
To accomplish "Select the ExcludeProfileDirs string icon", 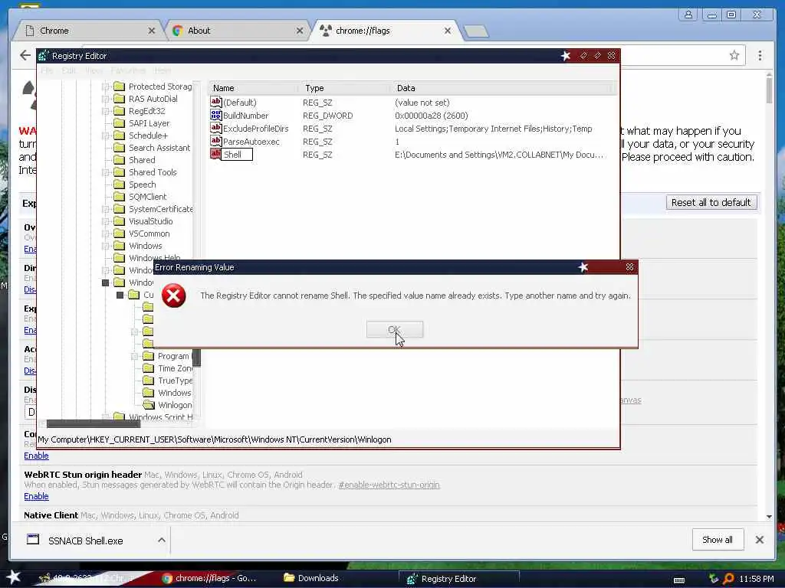I will [215, 128].
